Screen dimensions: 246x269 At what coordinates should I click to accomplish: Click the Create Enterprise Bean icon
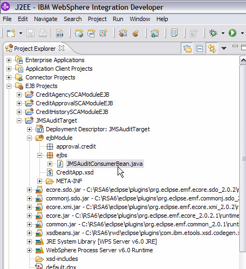point(123,33)
